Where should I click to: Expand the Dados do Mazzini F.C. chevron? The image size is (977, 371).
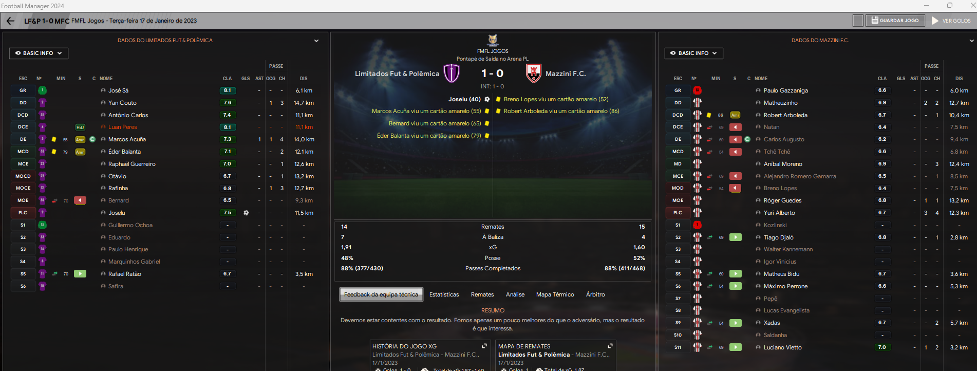coord(972,41)
